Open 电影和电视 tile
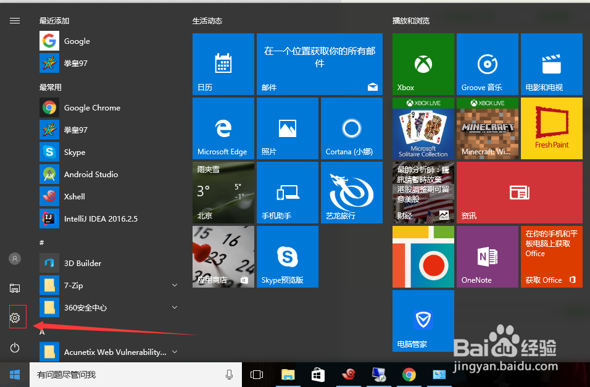 tap(552, 64)
